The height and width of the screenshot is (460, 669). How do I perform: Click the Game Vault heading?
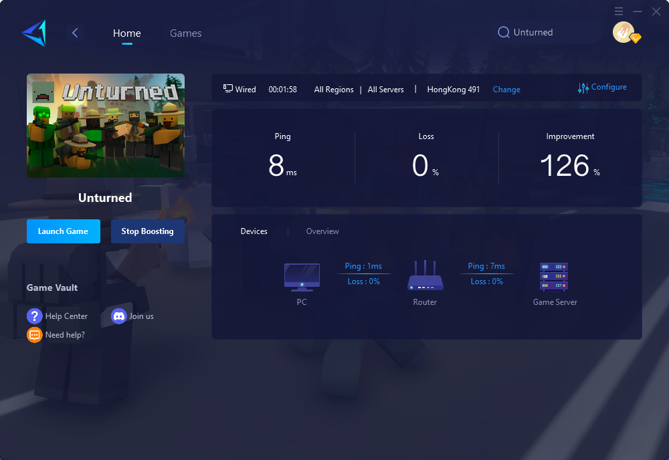coord(52,287)
